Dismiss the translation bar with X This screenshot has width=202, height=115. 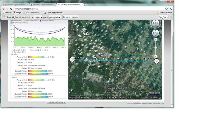171,17
